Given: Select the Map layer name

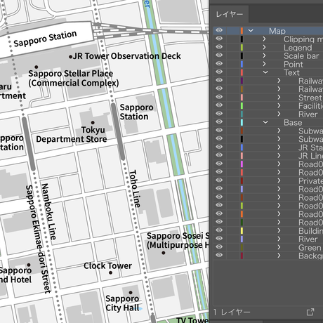Looking at the screenshot, I should coord(277,31).
